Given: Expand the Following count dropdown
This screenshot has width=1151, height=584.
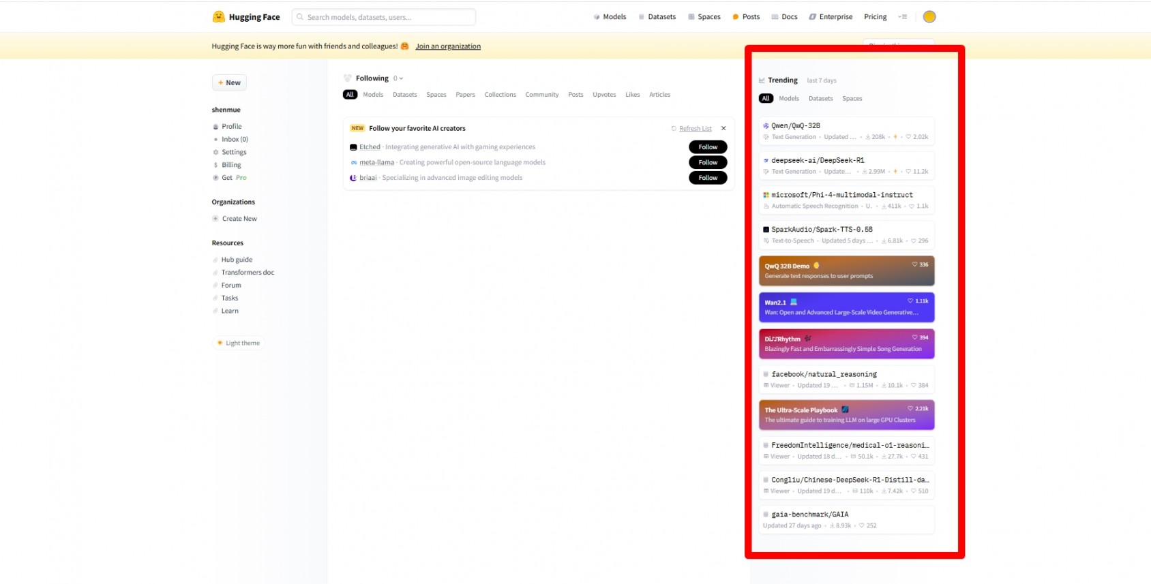Looking at the screenshot, I should coord(398,78).
